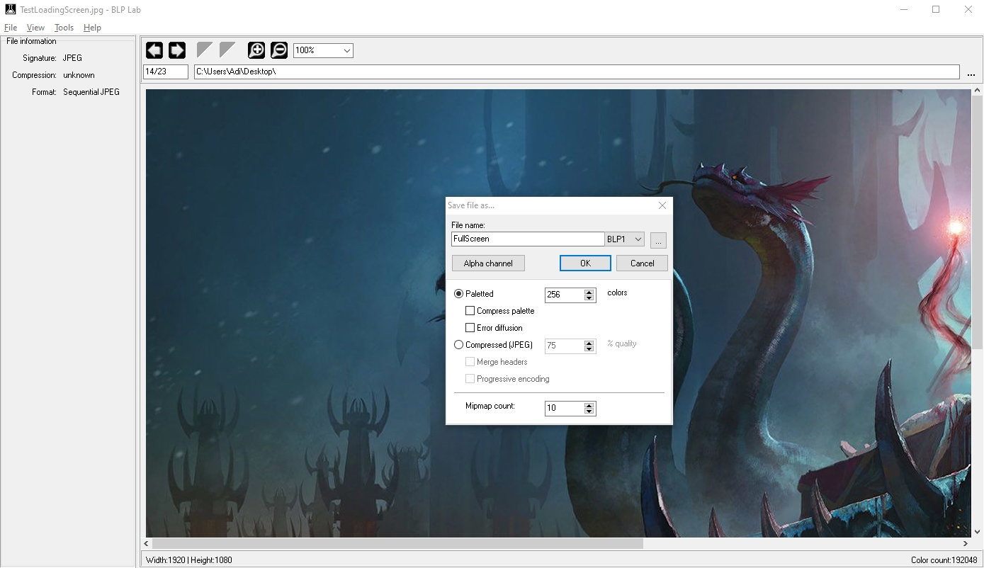Viewport: 984px width, 568px height.
Task: Confirm saving with the OK button
Action: [585, 263]
